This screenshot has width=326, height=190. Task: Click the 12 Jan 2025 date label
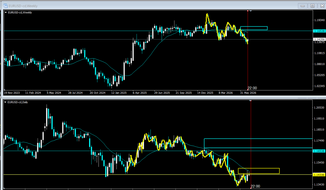point(119,93)
